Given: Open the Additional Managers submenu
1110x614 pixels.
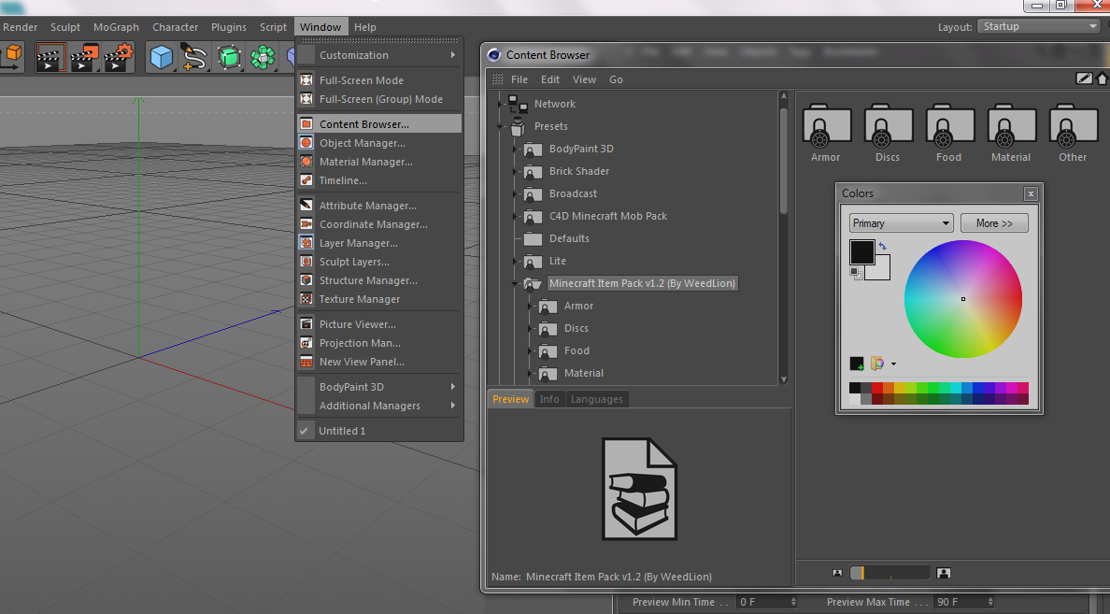Looking at the screenshot, I should [378, 406].
